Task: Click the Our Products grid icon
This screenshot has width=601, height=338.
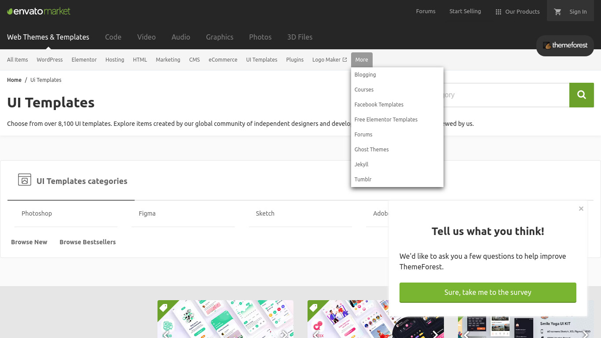Action: tap(498, 12)
